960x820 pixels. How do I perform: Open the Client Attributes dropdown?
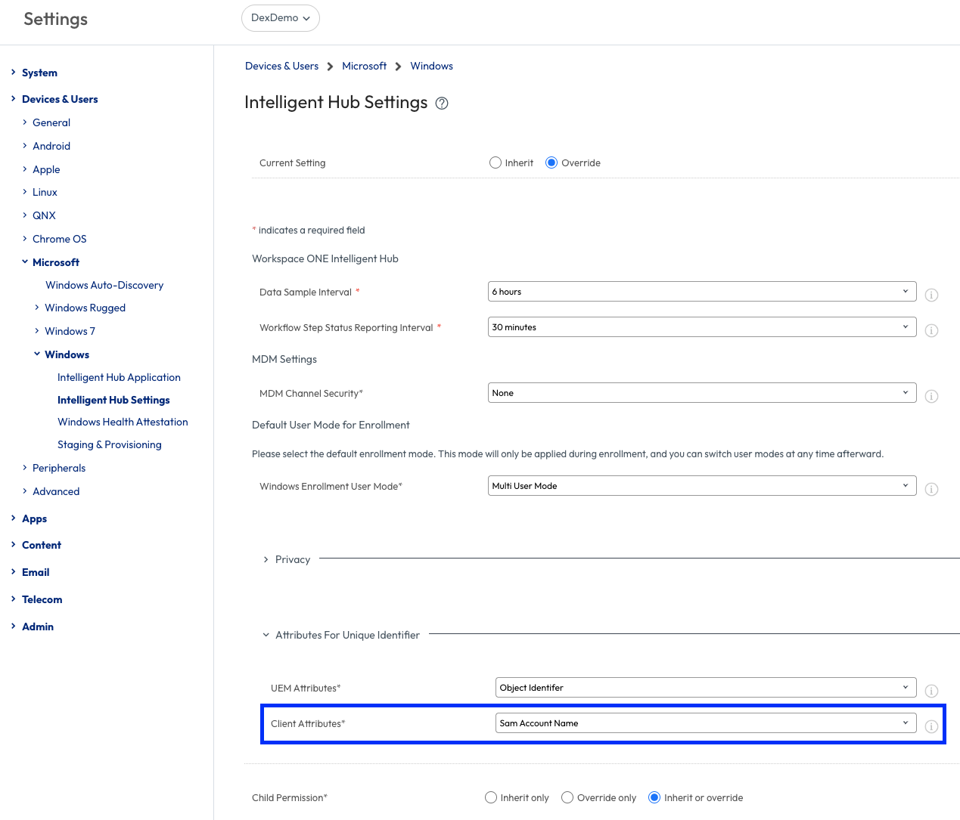point(706,723)
